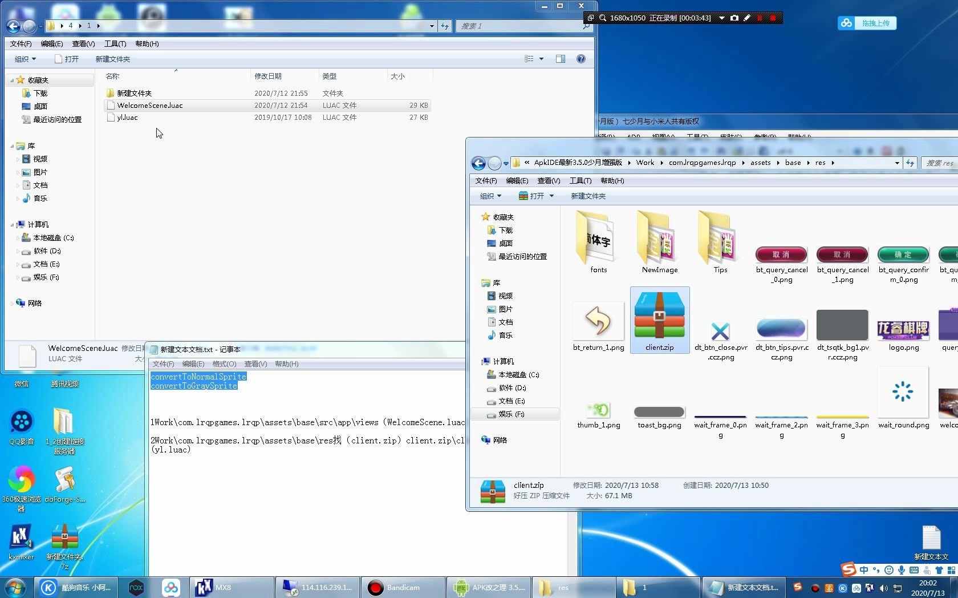The width and height of the screenshot is (958, 598).
Task: Open 组织 dropdown in left Explorer toolbar
Action: pos(25,59)
